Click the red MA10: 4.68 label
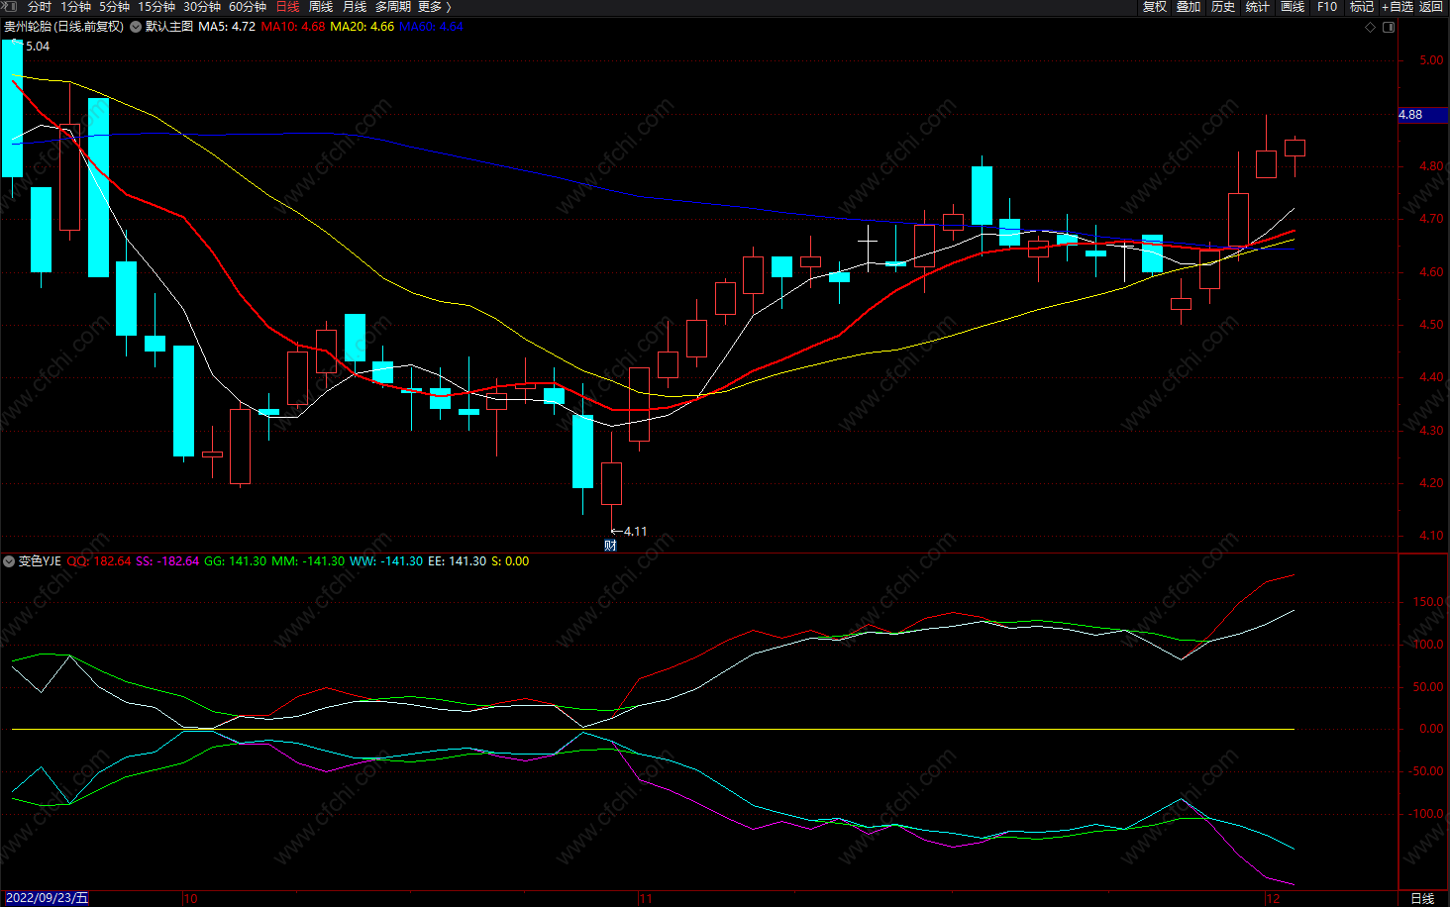The height and width of the screenshot is (907, 1450). click(x=293, y=27)
